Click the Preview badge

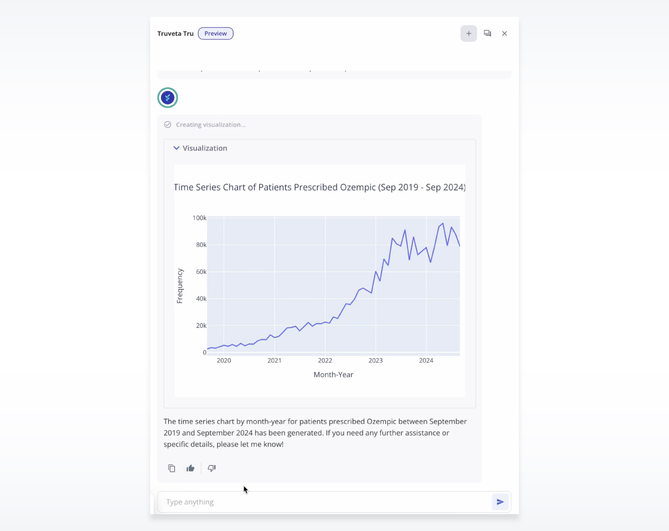(216, 33)
